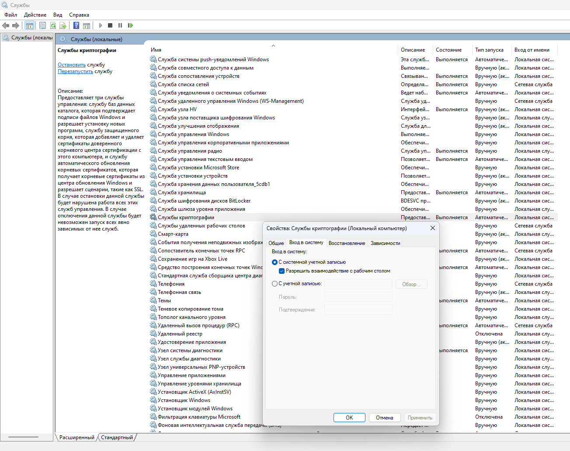Select 'Служба шифрования дисков BitLocker' row
Viewport: 570px width, 451px height.
204,201
